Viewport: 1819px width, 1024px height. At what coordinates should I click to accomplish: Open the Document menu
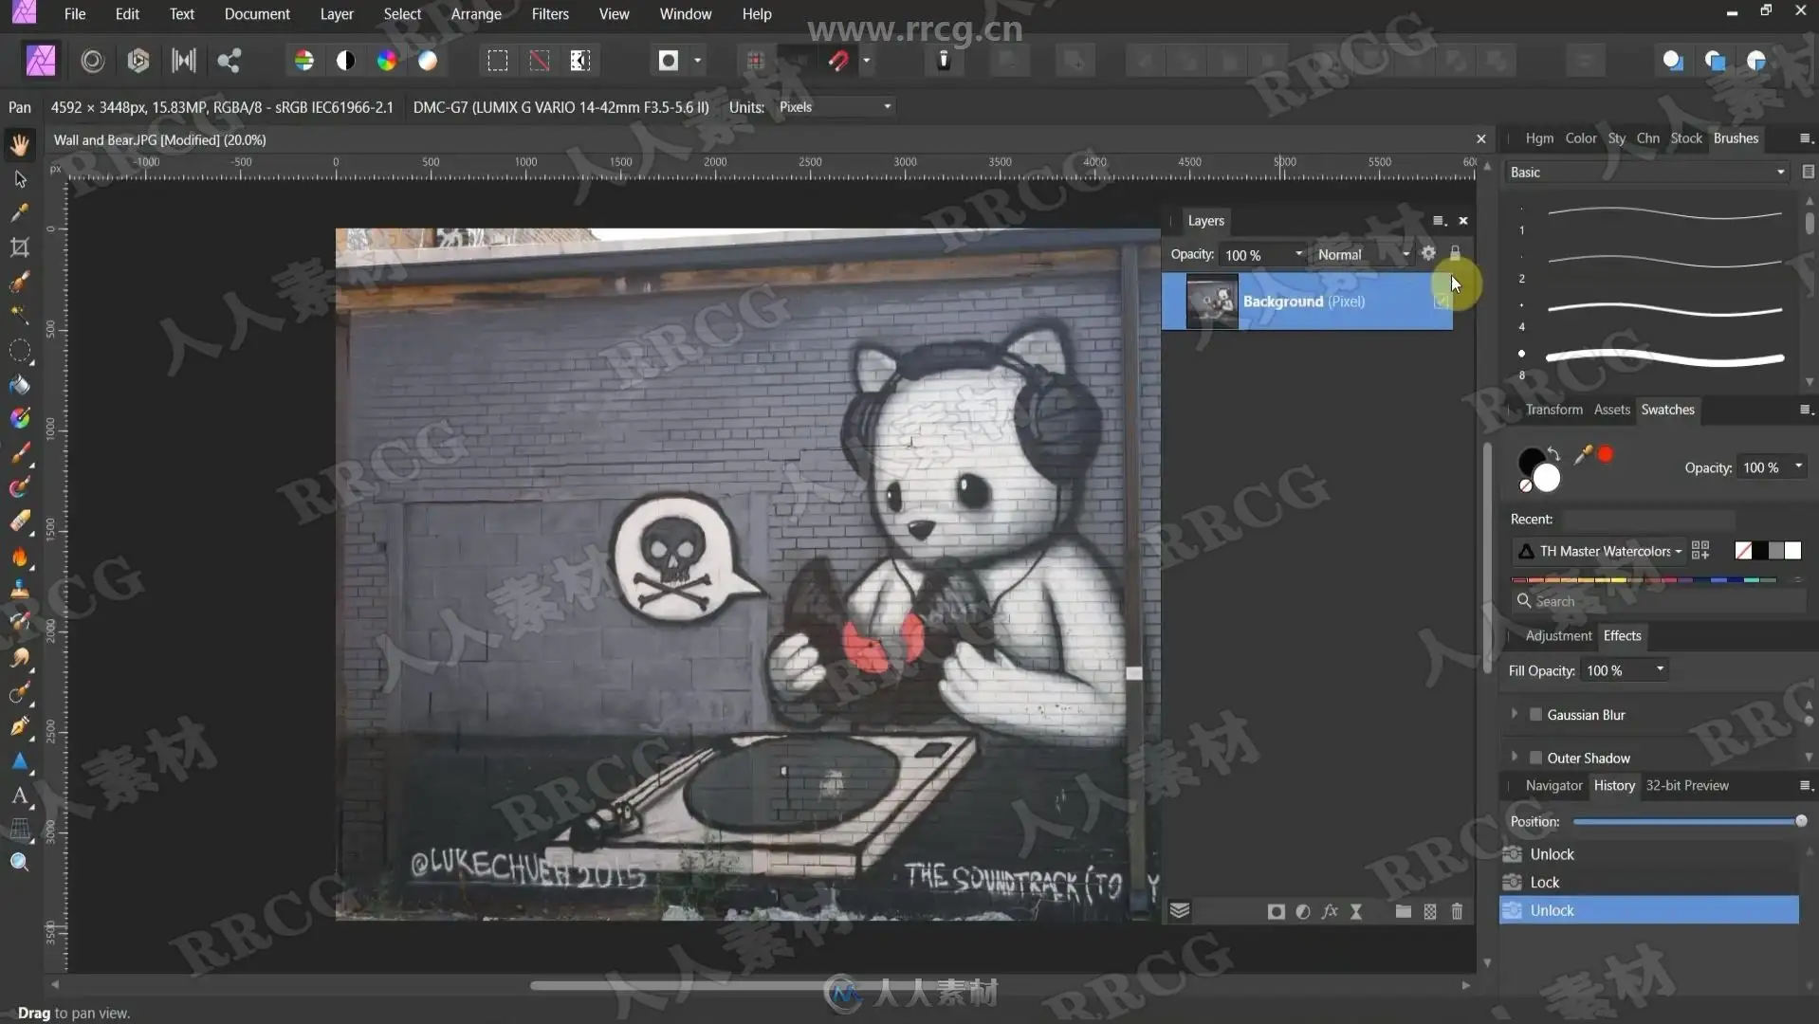tap(257, 14)
